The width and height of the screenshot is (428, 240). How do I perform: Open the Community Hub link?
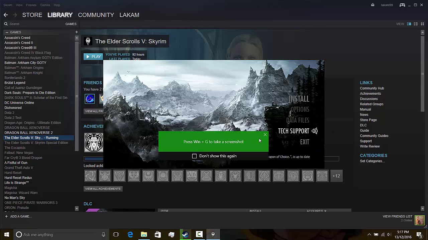(372, 88)
